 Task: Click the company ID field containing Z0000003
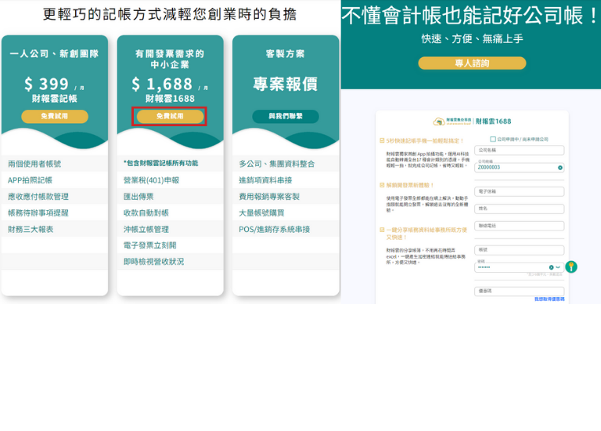coord(520,168)
